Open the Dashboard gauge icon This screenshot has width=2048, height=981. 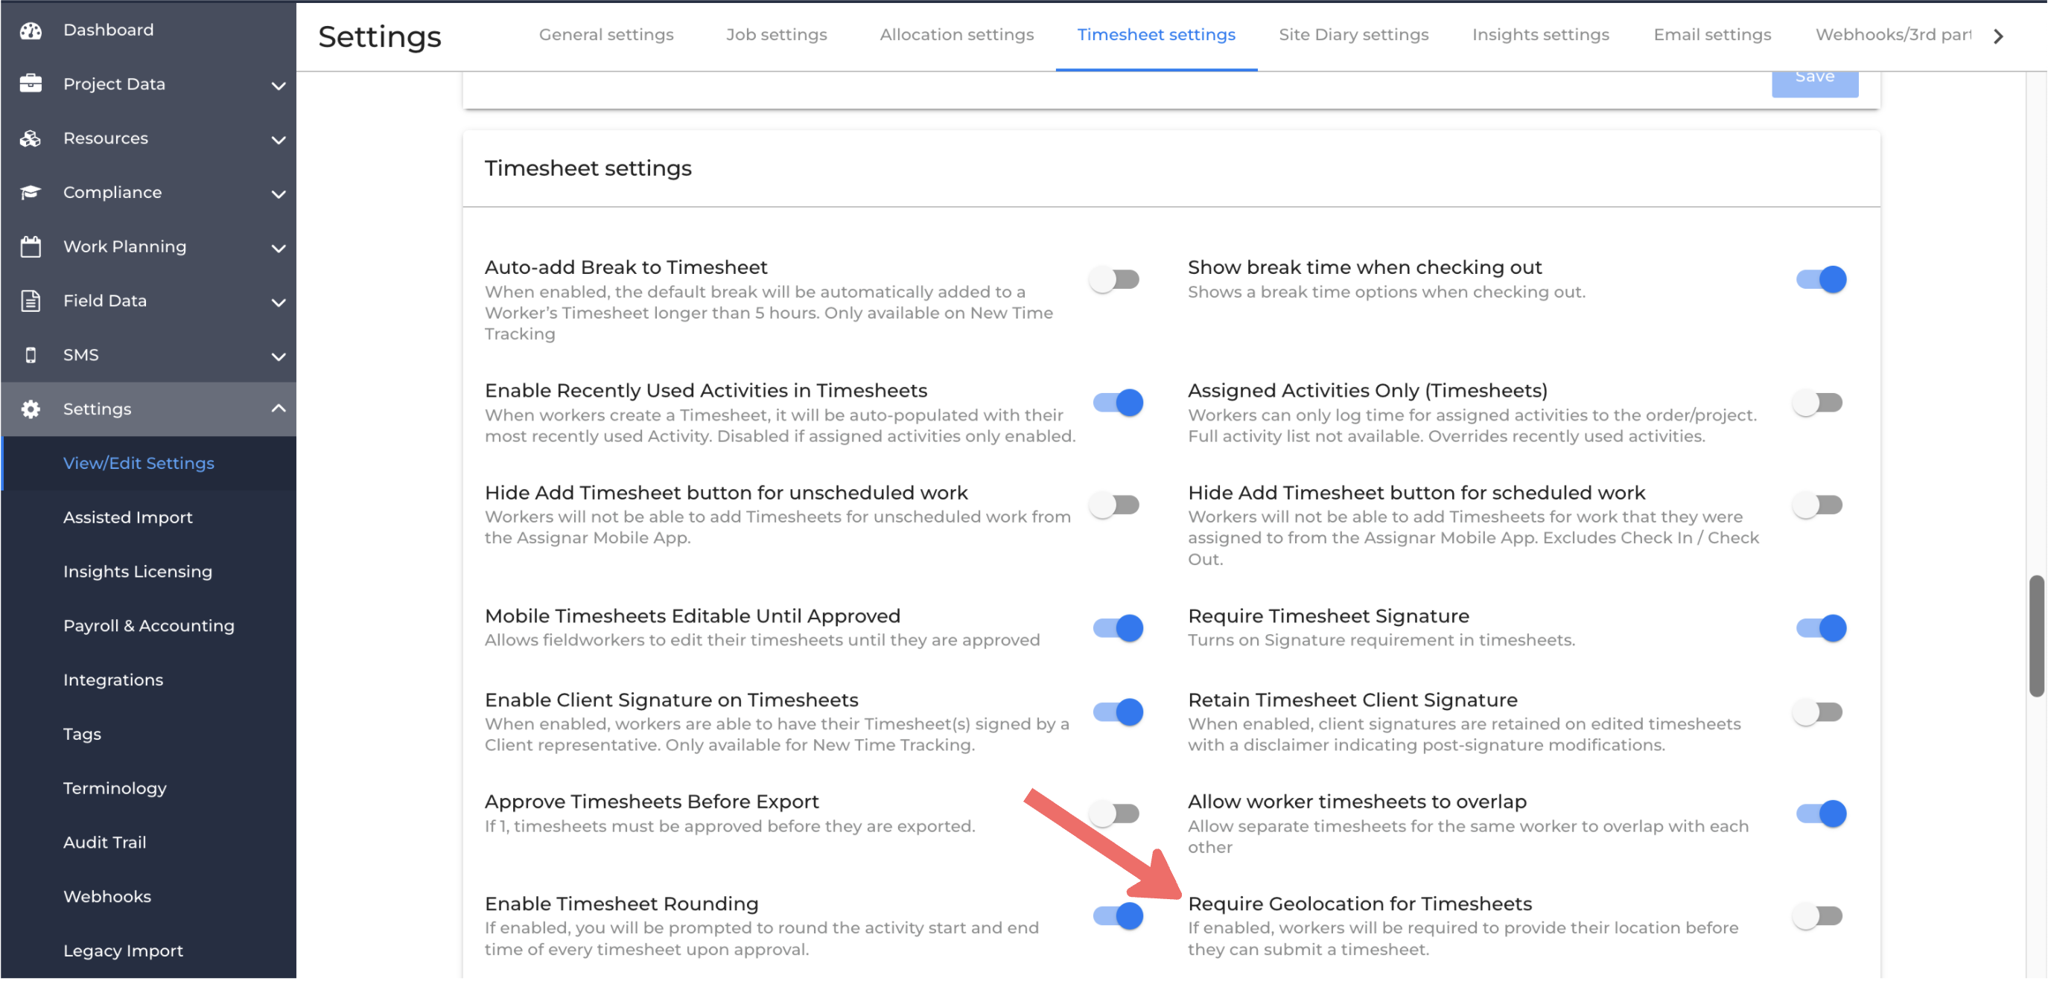point(31,31)
